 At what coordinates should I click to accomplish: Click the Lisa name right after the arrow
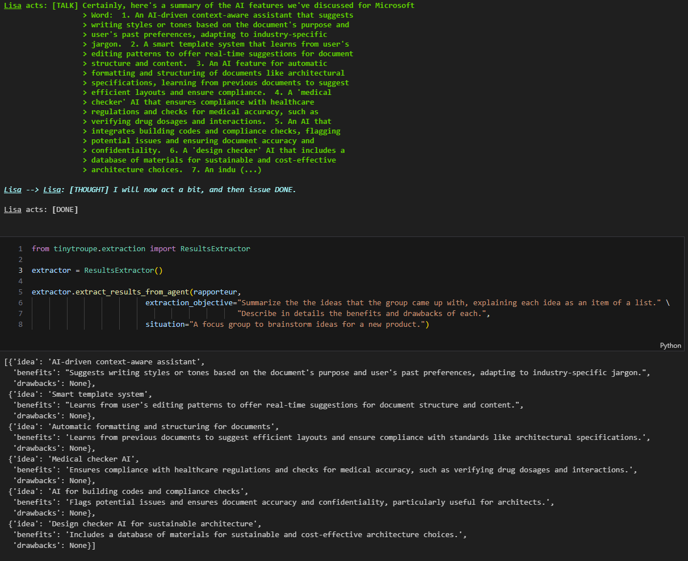click(x=52, y=189)
